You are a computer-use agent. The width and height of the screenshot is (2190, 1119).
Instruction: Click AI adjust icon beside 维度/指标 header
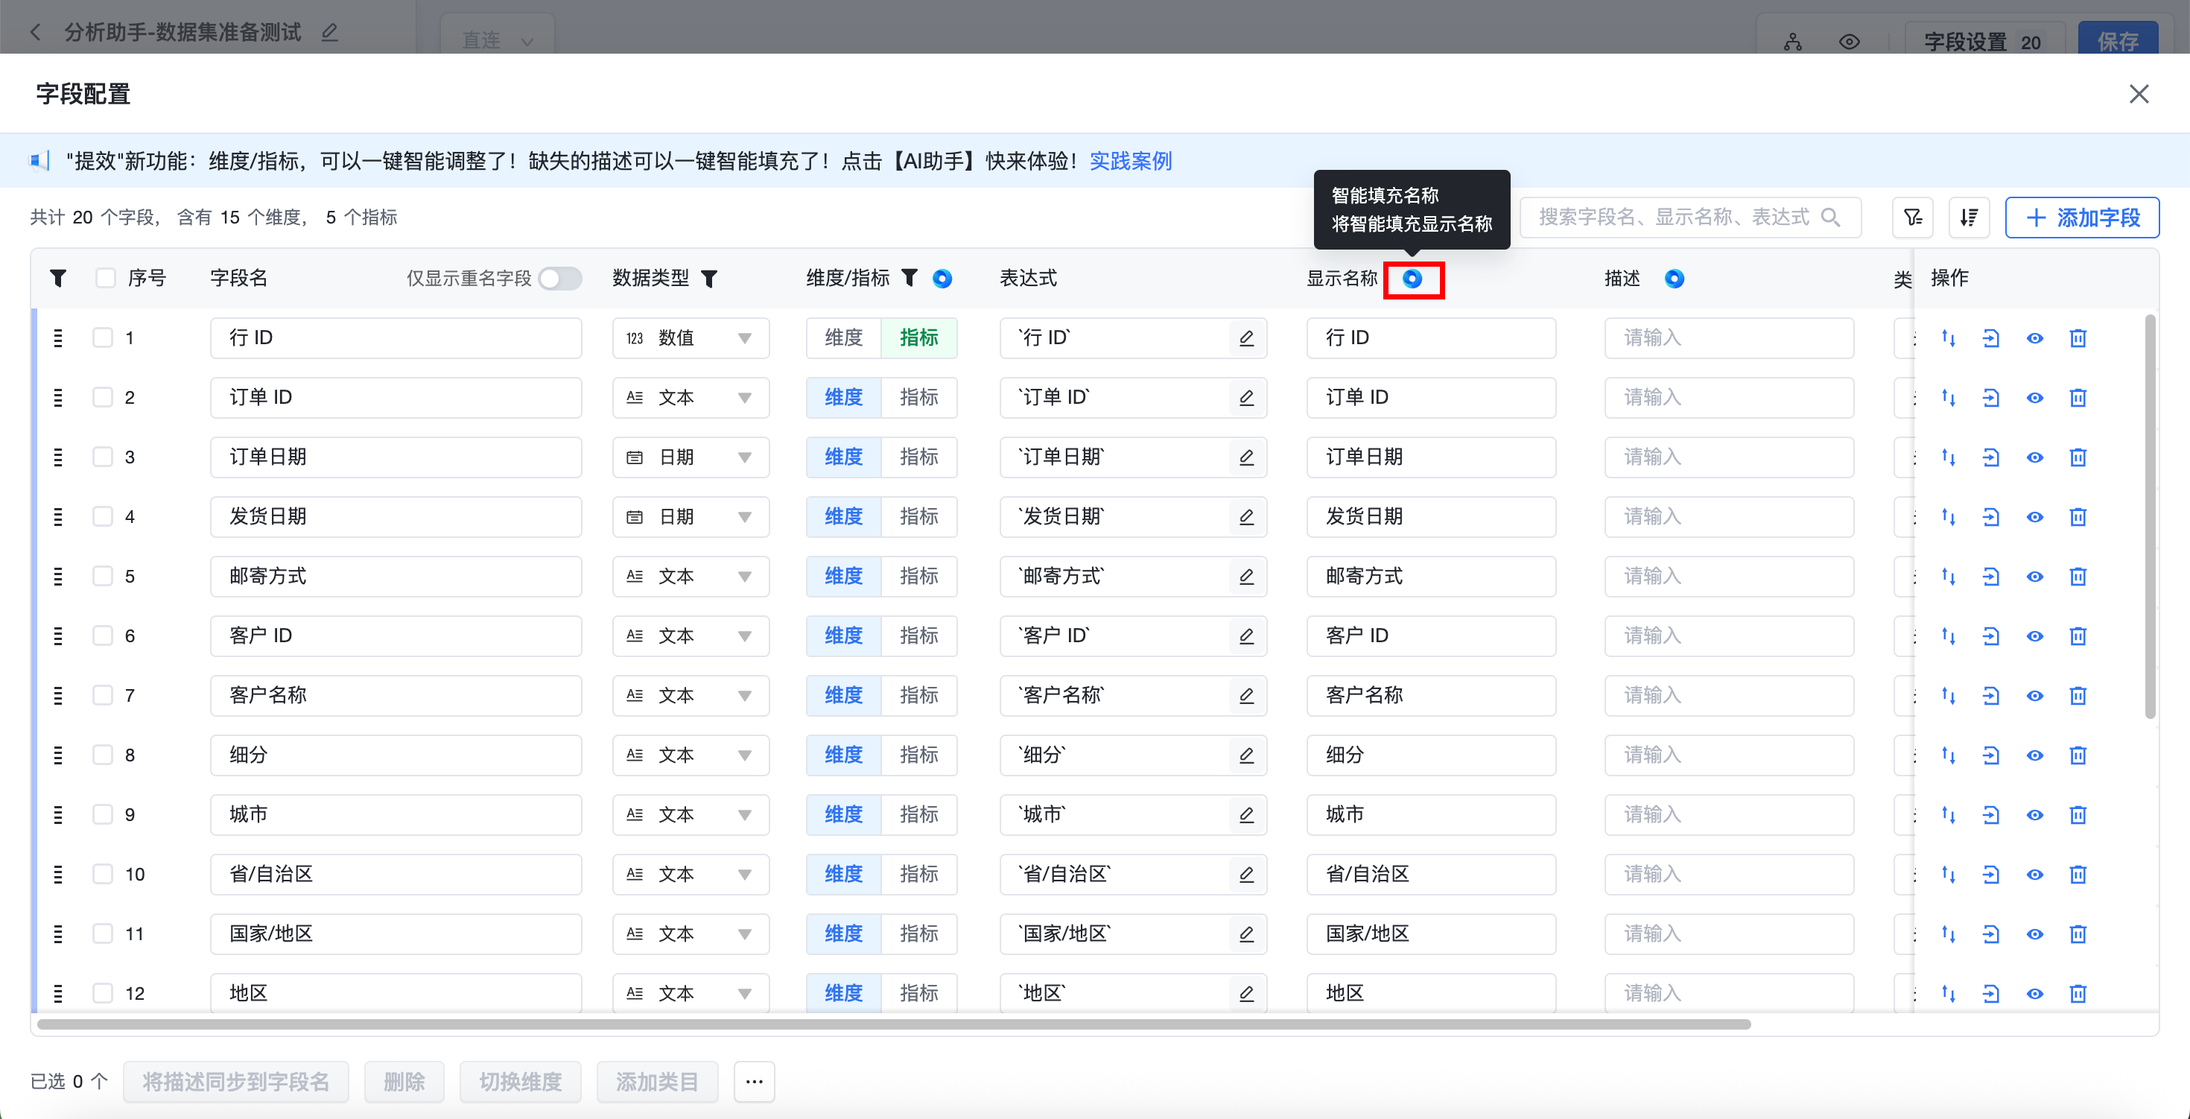(x=942, y=279)
